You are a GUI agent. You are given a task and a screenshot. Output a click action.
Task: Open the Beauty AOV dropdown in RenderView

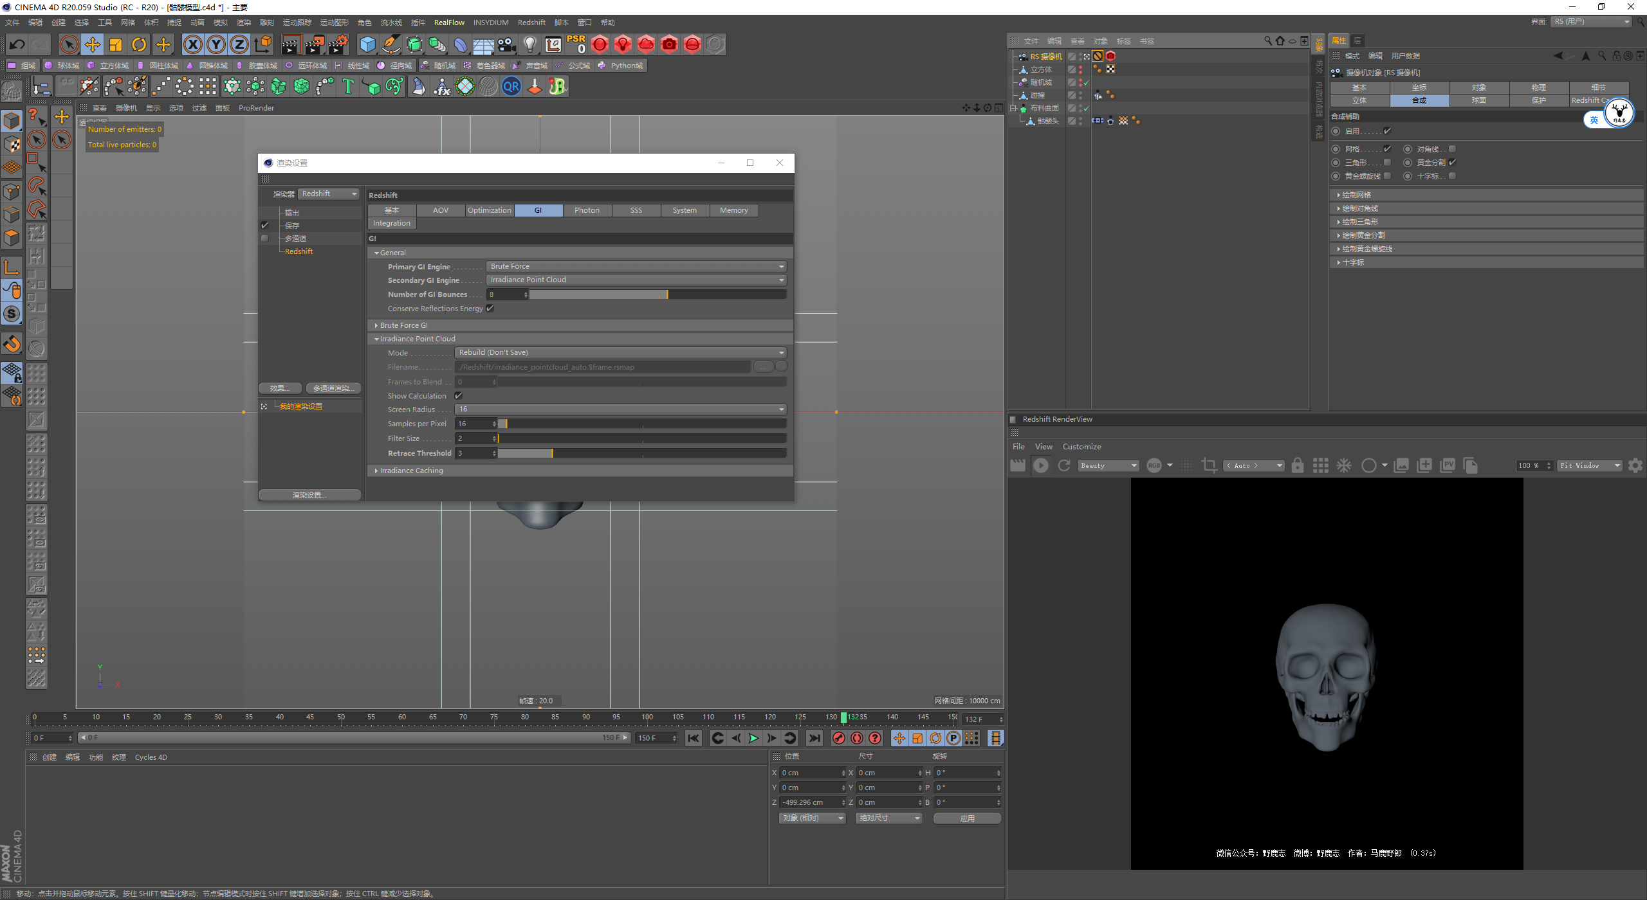pyautogui.click(x=1109, y=465)
